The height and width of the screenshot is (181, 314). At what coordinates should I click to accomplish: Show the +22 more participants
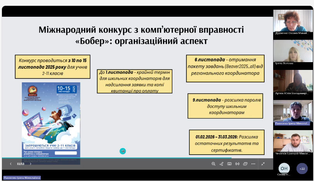302,169
